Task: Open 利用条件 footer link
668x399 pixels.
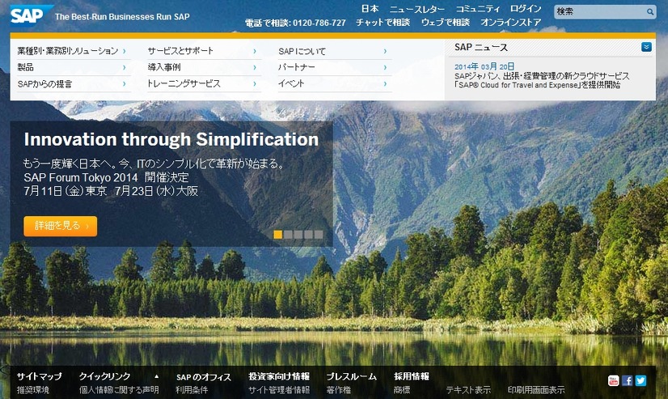Action: (x=192, y=389)
